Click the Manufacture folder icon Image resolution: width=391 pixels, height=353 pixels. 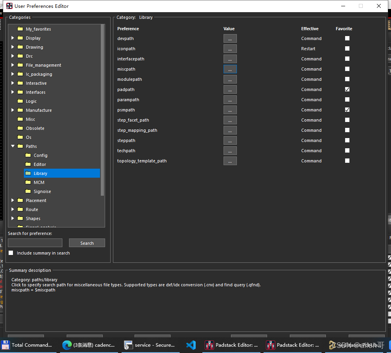20,110
